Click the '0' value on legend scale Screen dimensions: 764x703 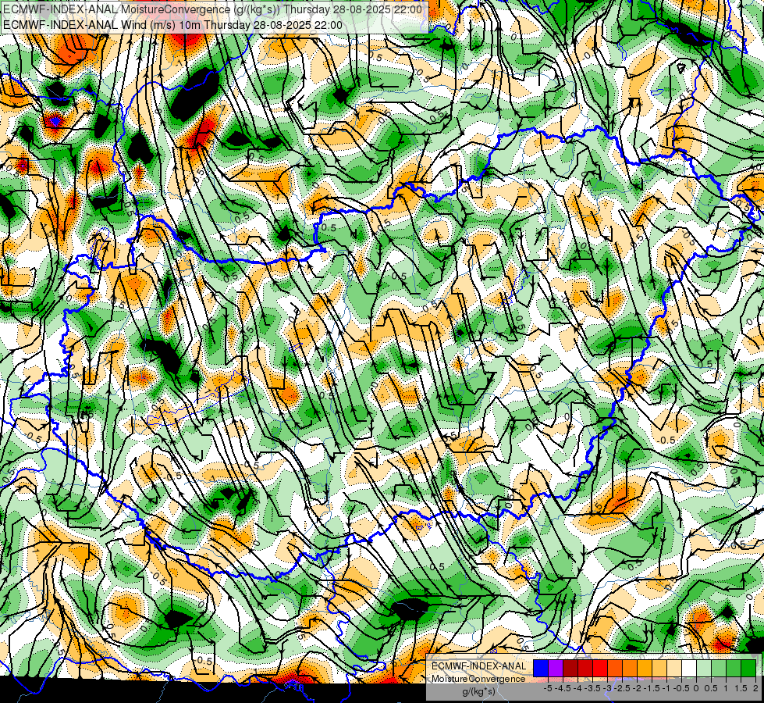(x=696, y=688)
